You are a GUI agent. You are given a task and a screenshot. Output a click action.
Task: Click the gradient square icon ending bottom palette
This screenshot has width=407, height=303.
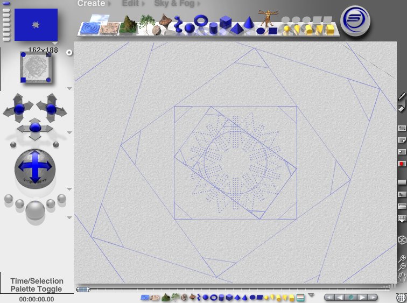(x=300, y=298)
